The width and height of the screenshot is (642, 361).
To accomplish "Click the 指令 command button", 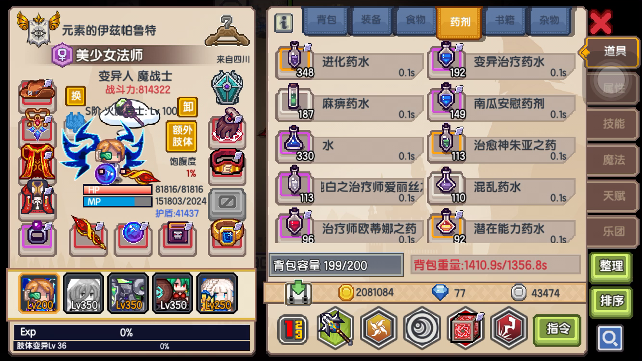I will 558,329.
